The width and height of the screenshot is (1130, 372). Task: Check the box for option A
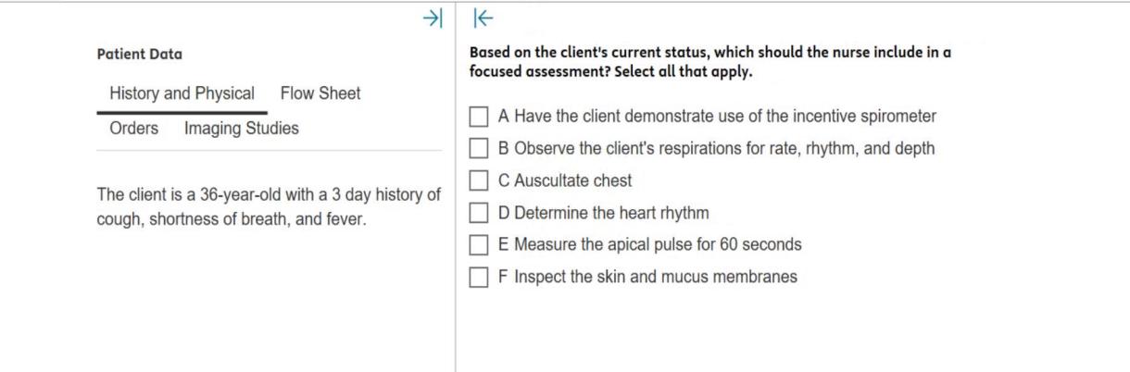point(479,118)
